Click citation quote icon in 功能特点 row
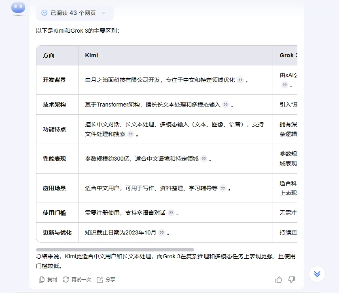This screenshot has height=293, width=339. [131, 134]
